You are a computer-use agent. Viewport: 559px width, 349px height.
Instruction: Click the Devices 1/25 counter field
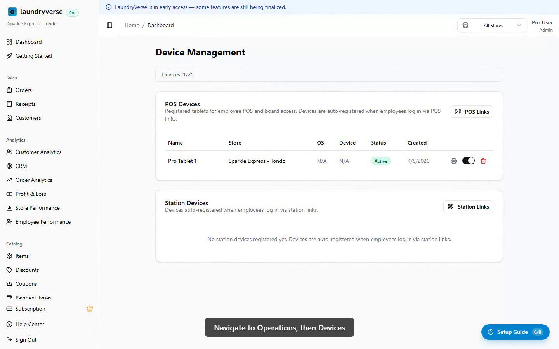click(x=329, y=74)
